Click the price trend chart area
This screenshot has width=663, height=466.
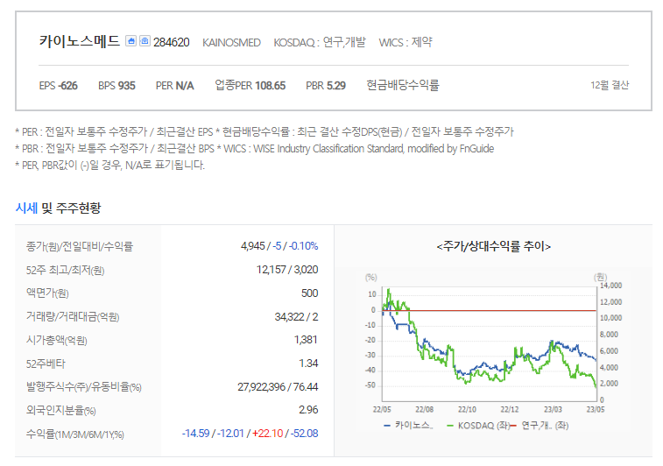click(x=490, y=344)
